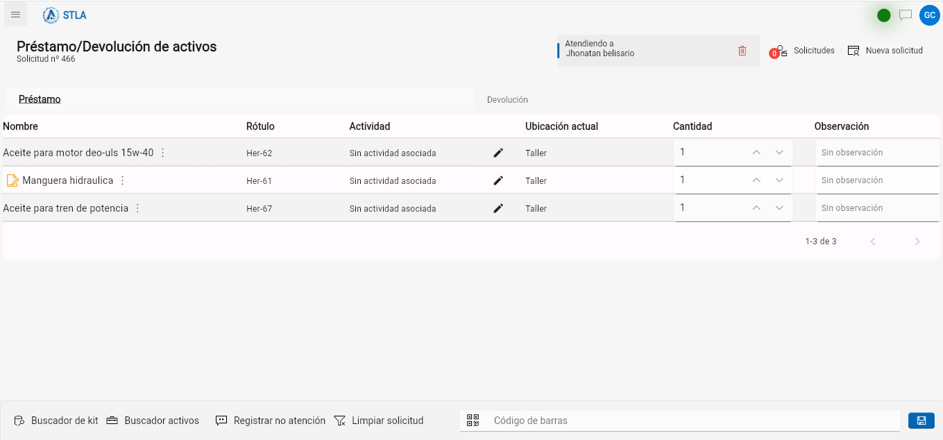Click the name Aceite para motor deo-uls 15w-40
Screen dimensions: 943x440
tap(78, 153)
